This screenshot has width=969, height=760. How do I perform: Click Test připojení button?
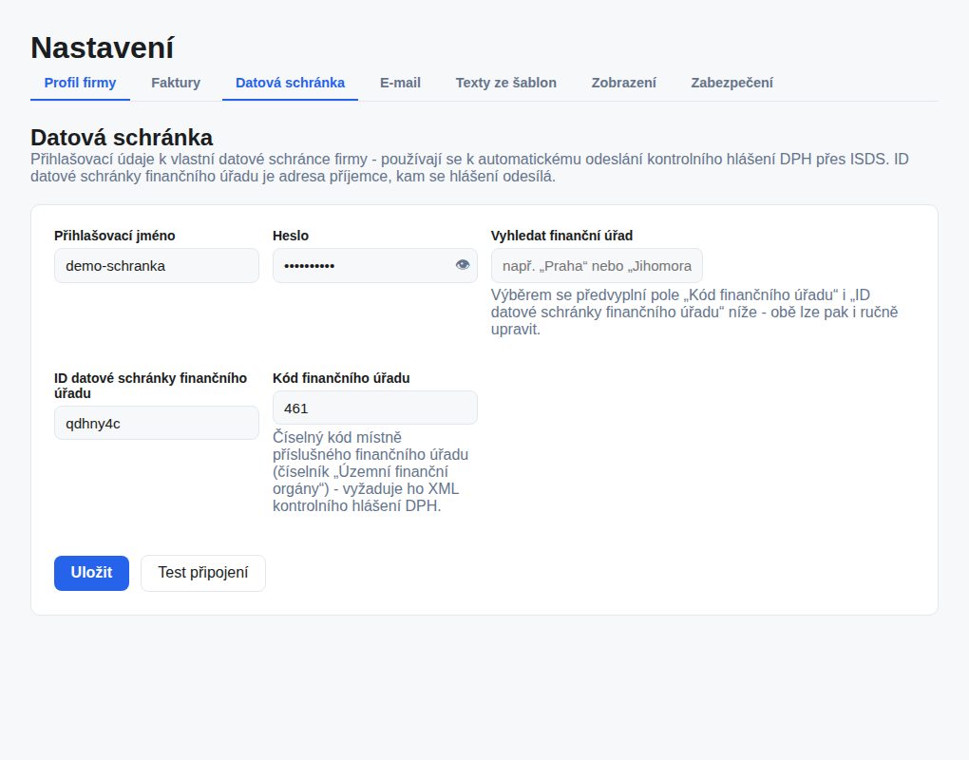pyautogui.click(x=202, y=573)
